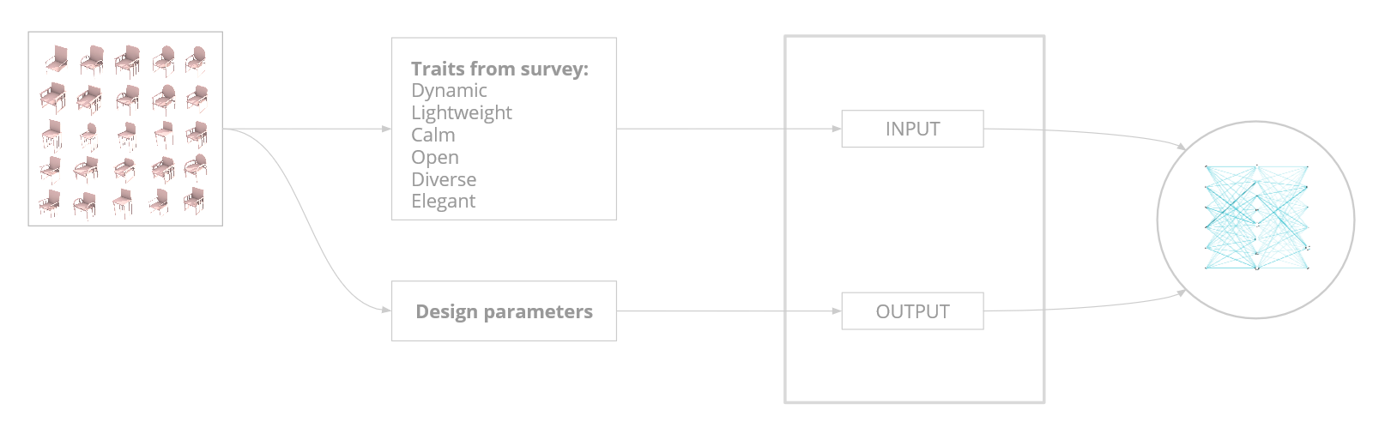Click the arrowhead entering the OUTPUT box
The height and width of the screenshot is (422, 1379).
tap(837, 311)
